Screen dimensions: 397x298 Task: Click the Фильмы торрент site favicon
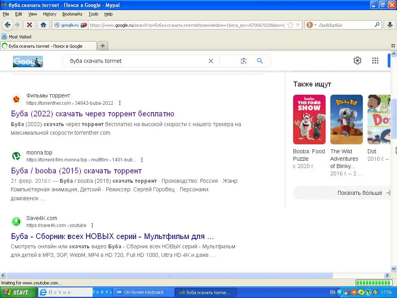(16, 99)
